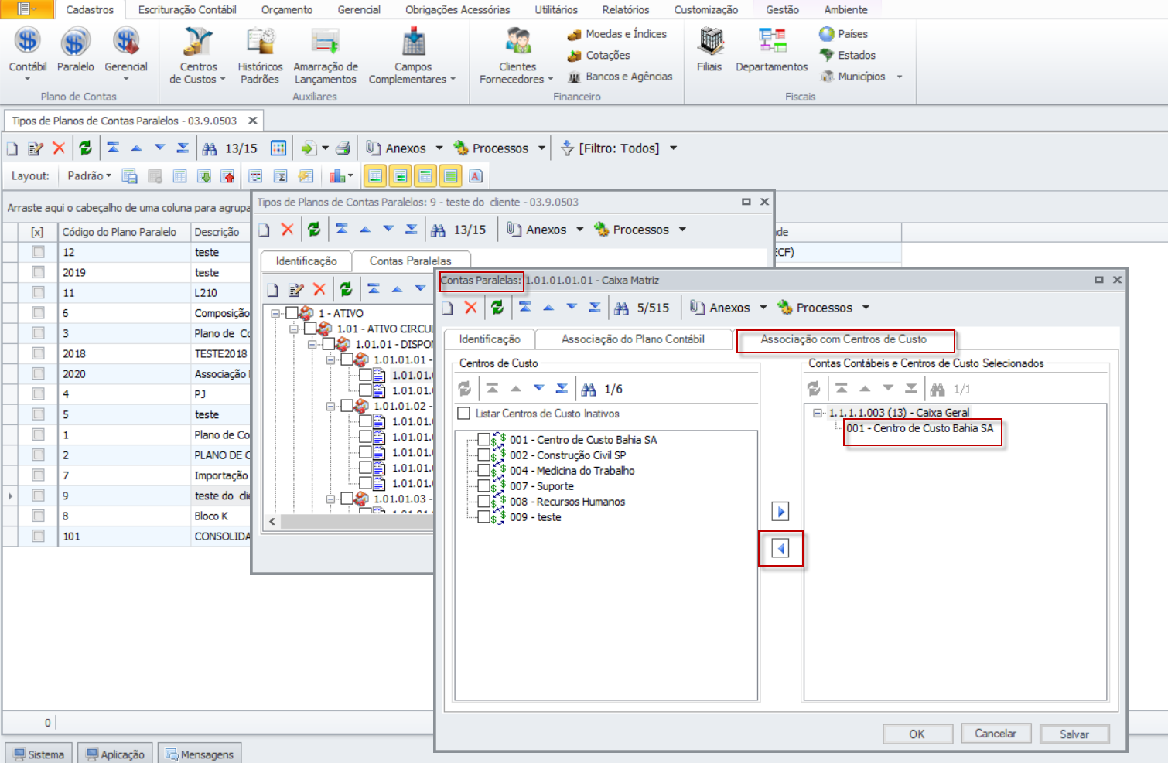Open Anexos dropdown in Contas Paralelas dialog

click(x=763, y=308)
